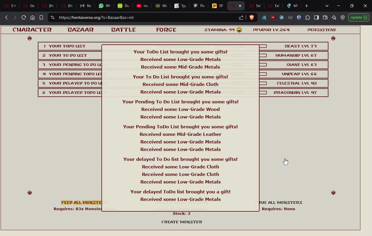Bookmark this page using bookmark icon
The height and width of the screenshot is (236, 372).
click(x=41, y=17)
